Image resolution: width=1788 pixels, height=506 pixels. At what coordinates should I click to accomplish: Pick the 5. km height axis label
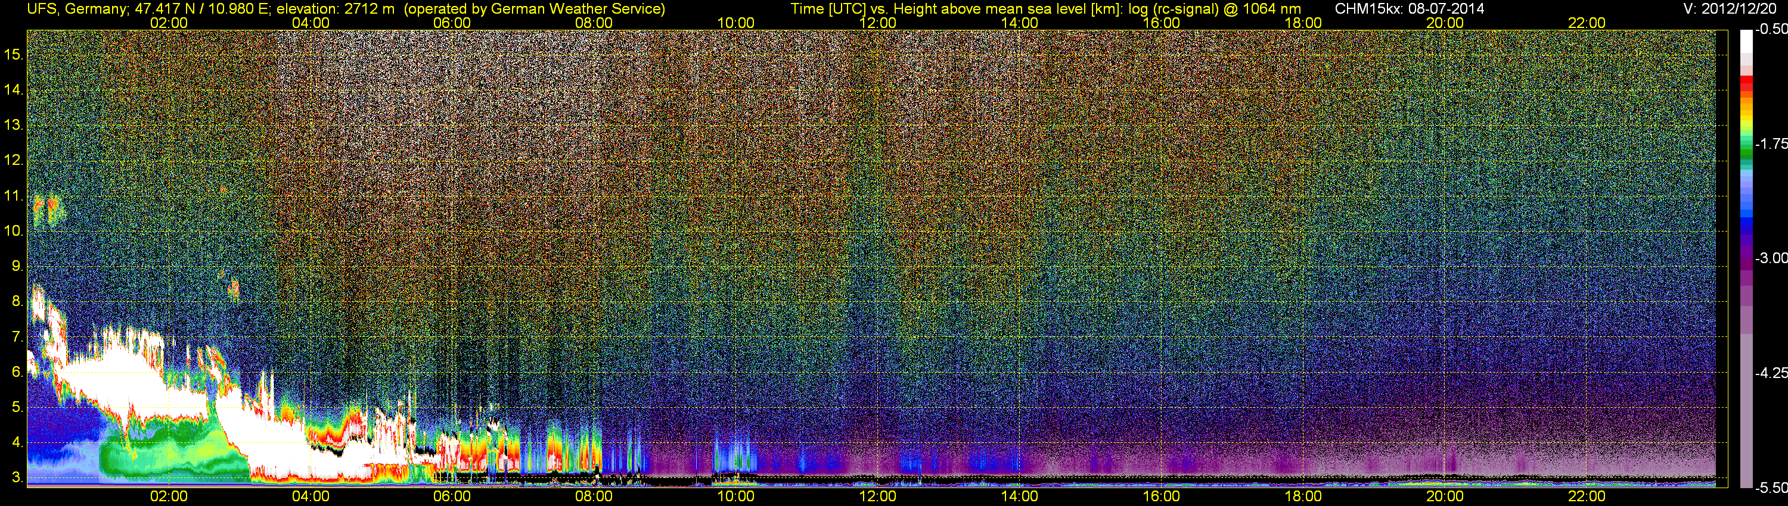17,408
